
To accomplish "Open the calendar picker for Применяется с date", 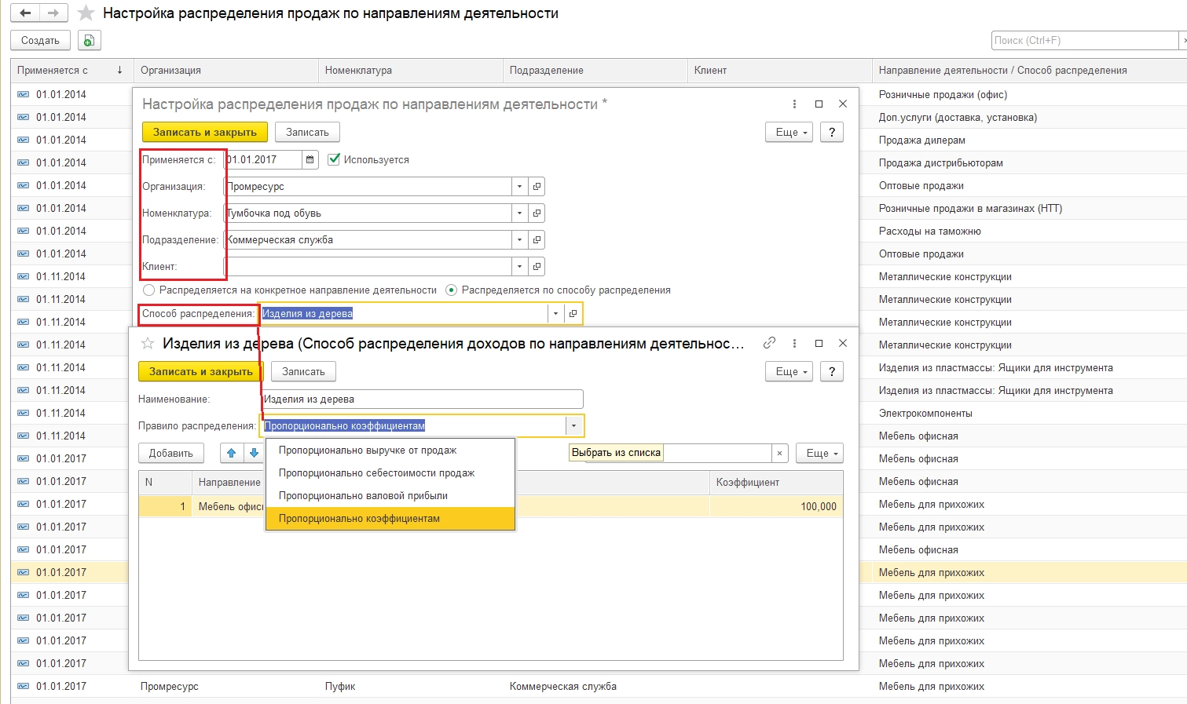I will click(x=310, y=160).
